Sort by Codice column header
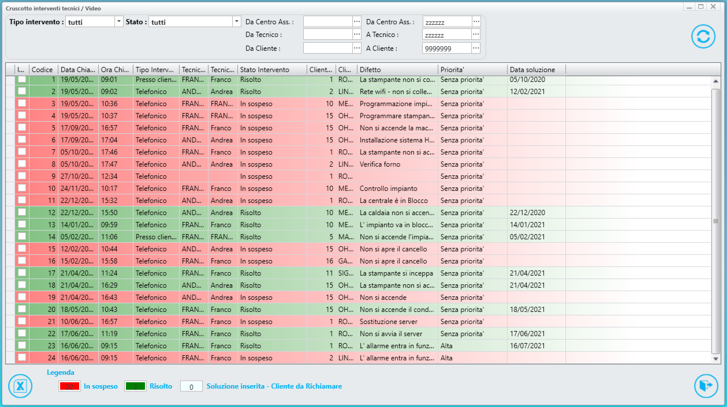 coord(43,69)
